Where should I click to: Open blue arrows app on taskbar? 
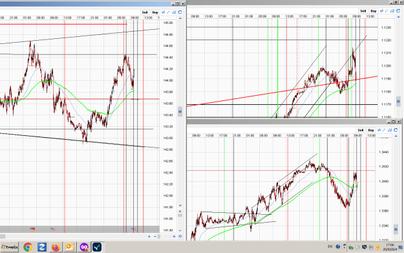click(42, 247)
